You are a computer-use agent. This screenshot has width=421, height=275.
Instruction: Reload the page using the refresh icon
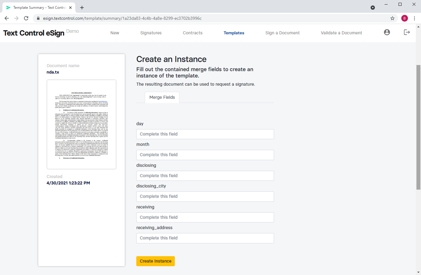26,18
